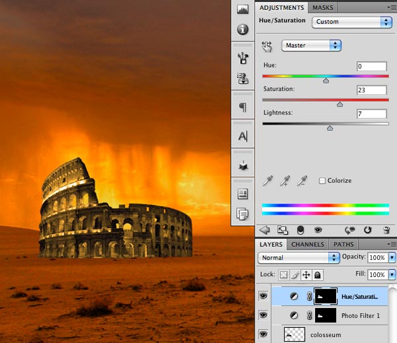Select the colosseum layer thumbnail
Viewport: 397px width, 343px height.
coord(294,334)
